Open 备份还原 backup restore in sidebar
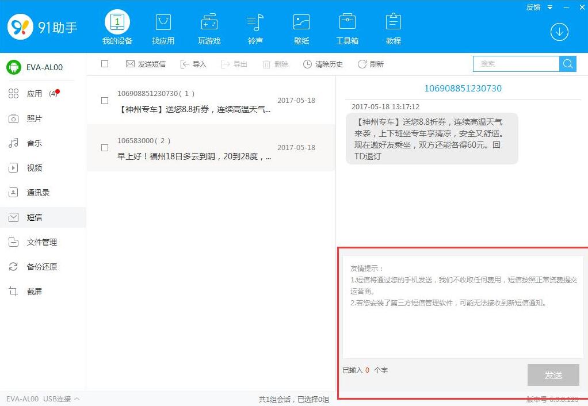The image size is (588, 406). click(43, 267)
